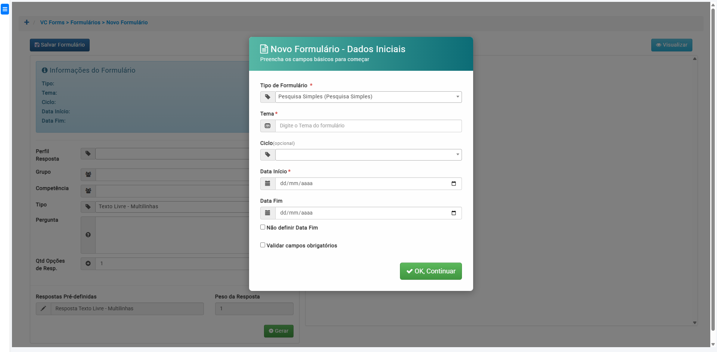
Task: Type in the Tema text field
Action: (x=368, y=126)
